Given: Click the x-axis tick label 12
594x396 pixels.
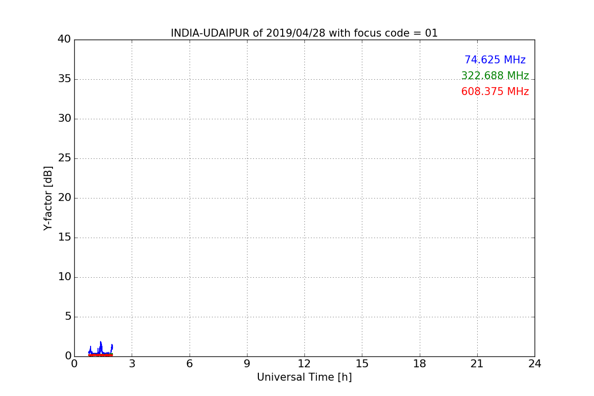Looking at the screenshot, I should click(304, 364).
